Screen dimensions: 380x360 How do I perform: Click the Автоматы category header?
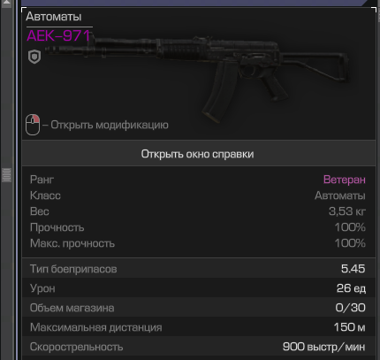[54, 17]
